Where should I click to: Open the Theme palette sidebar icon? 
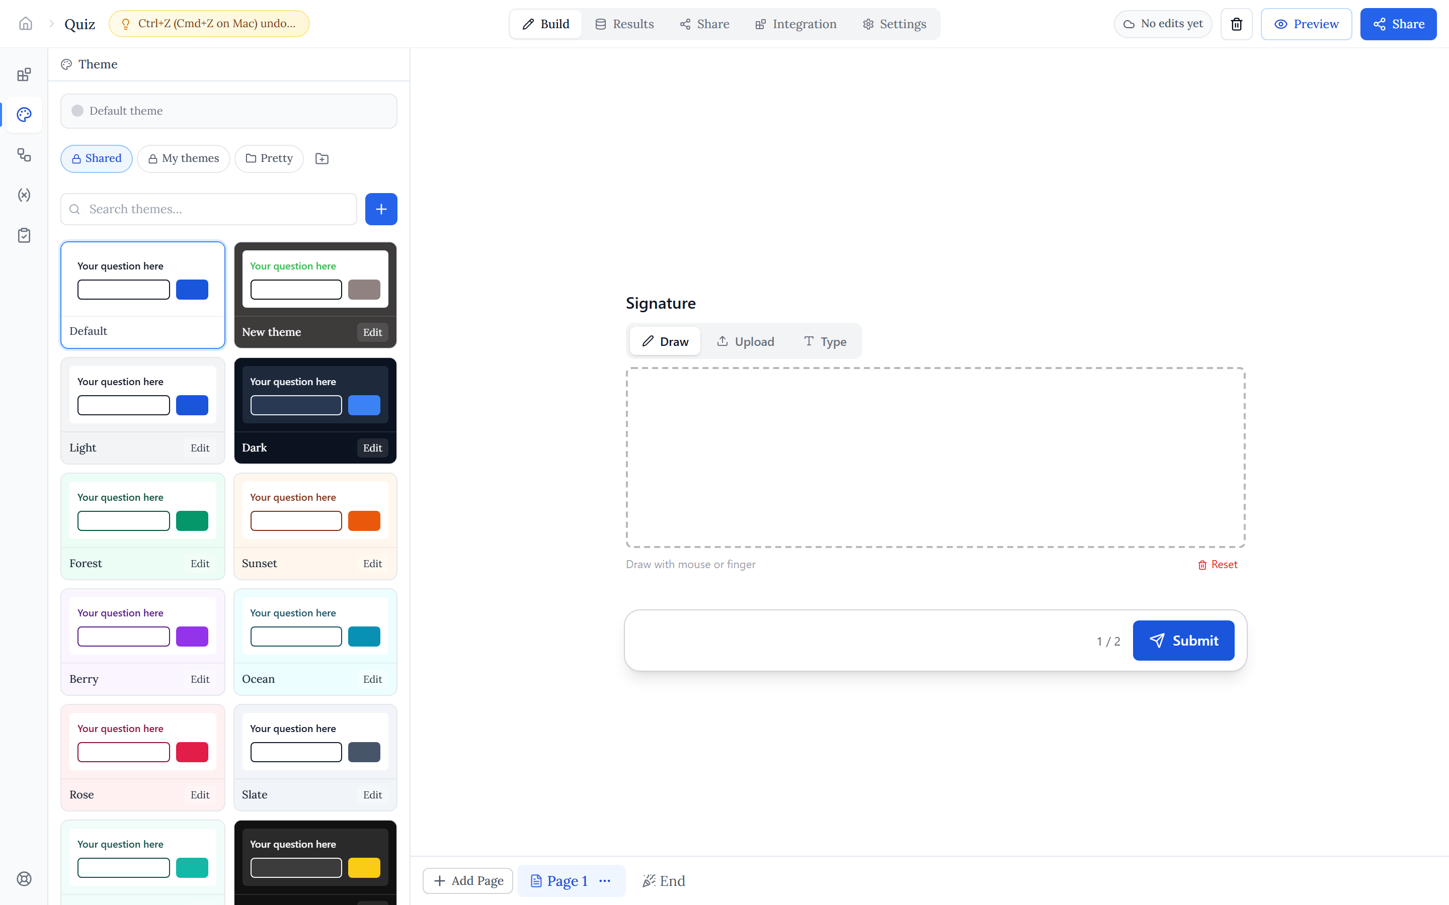[x=24, y=114]
